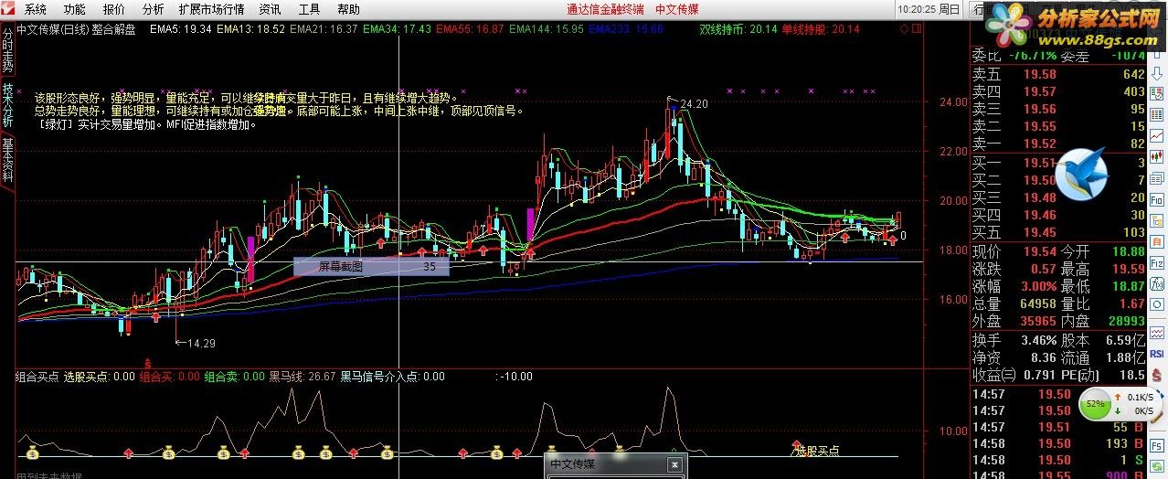This screenshot has width=1168, height=479.
Task: Click the red dollar sign icon in right toolbar
Action: pyautogui.click(x=1157, y=373)
